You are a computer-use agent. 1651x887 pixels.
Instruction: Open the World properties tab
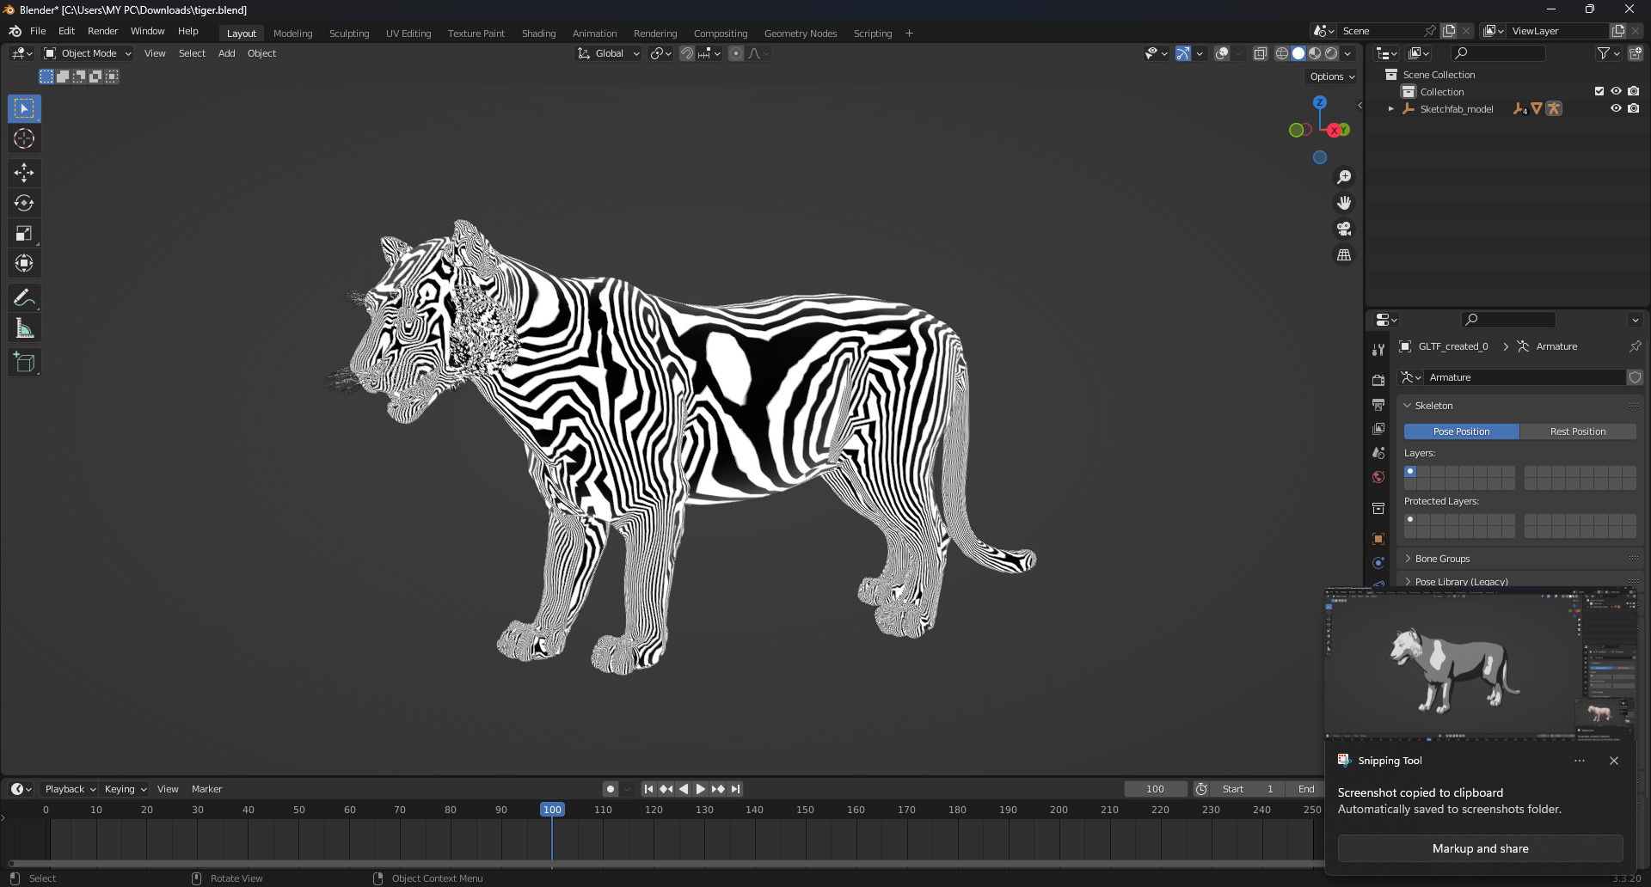pyautogui.click(x=1378, y=477)
